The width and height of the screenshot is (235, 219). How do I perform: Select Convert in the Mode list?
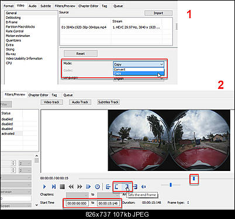139,70
